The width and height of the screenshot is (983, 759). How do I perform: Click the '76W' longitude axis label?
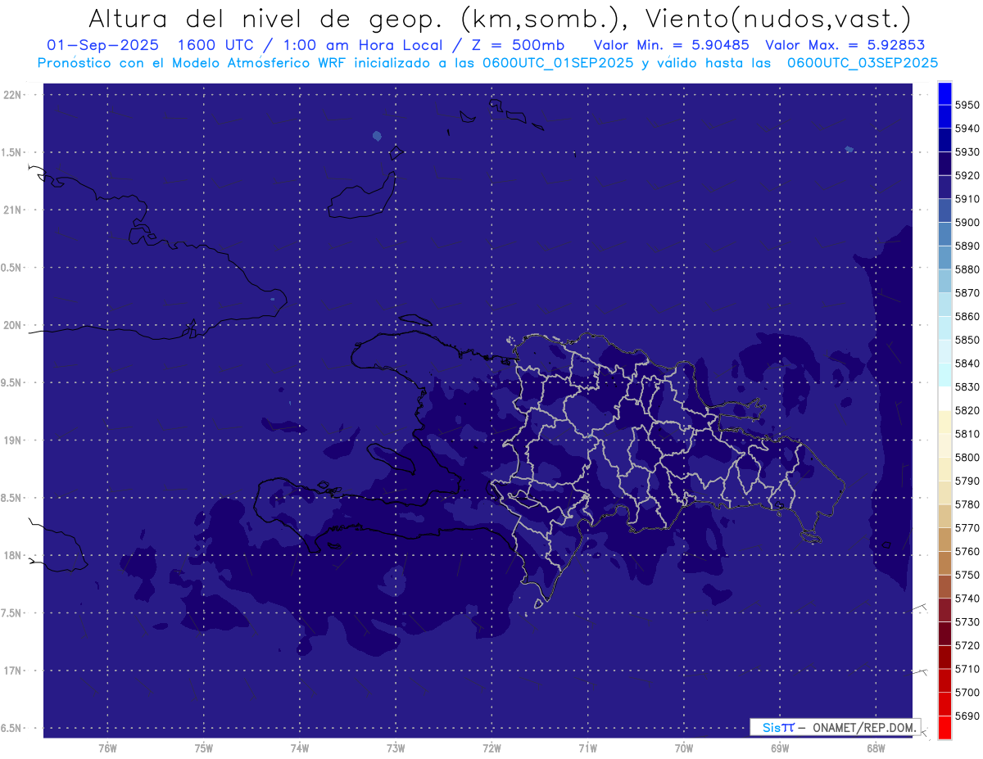click(107, 748)
